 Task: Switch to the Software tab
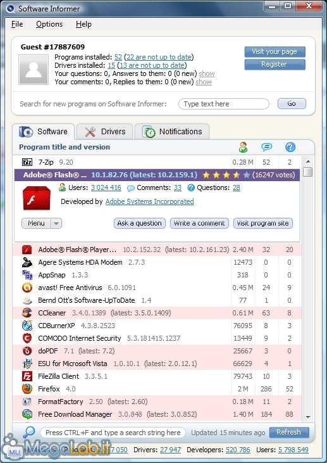point(44,132)
